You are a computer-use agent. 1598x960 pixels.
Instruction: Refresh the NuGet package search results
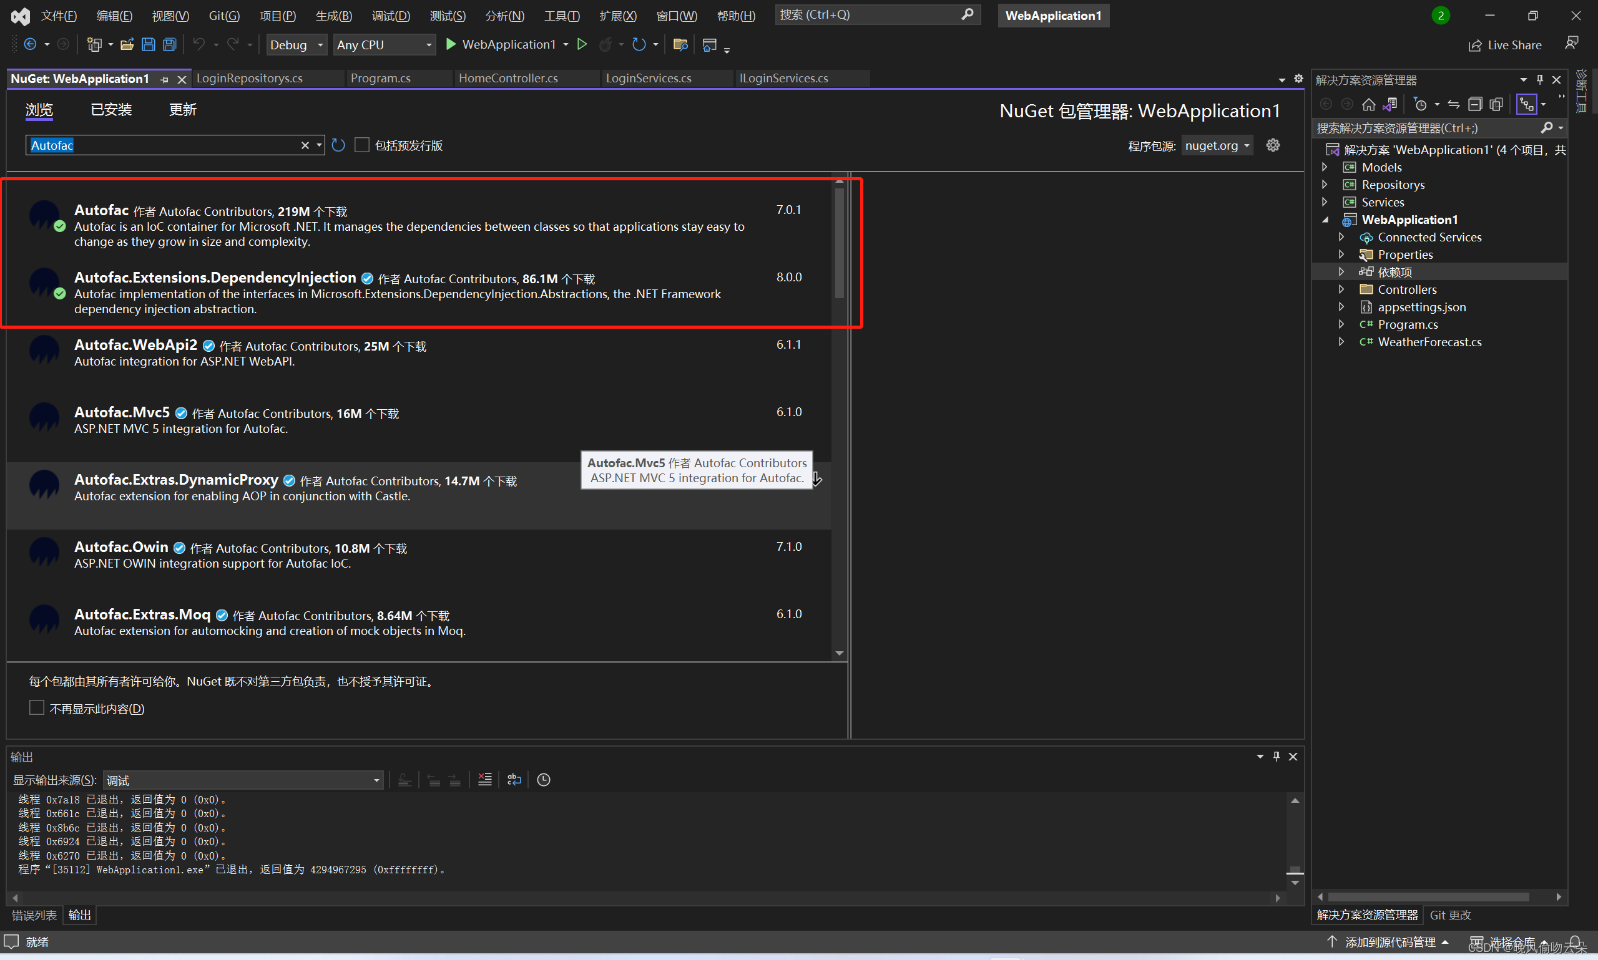(338, 145)
